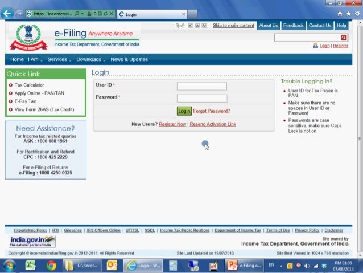Open the About Us tab
The width and height of the screenshot is (363, 273).
269,26
